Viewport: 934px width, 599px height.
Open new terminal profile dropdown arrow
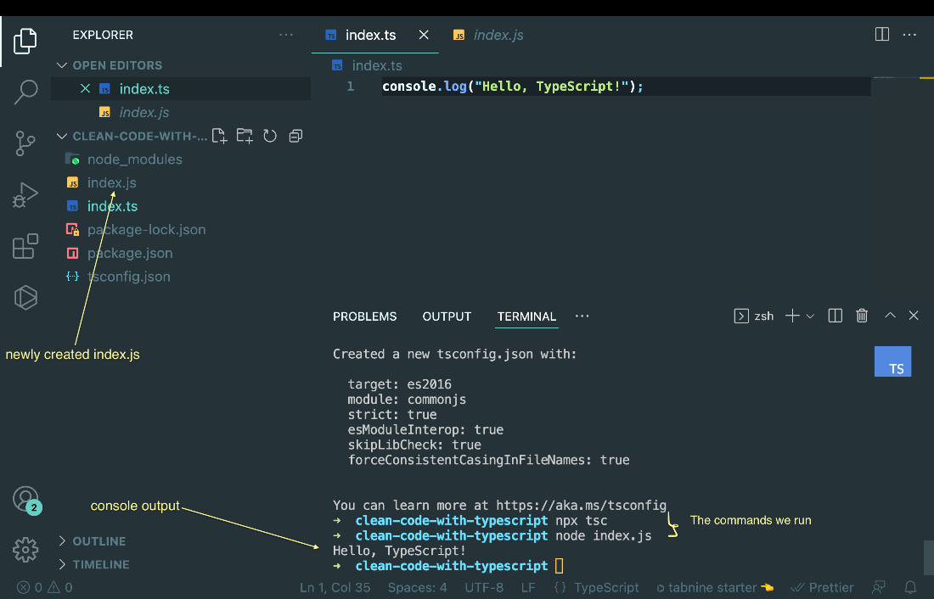coord(810,316)
